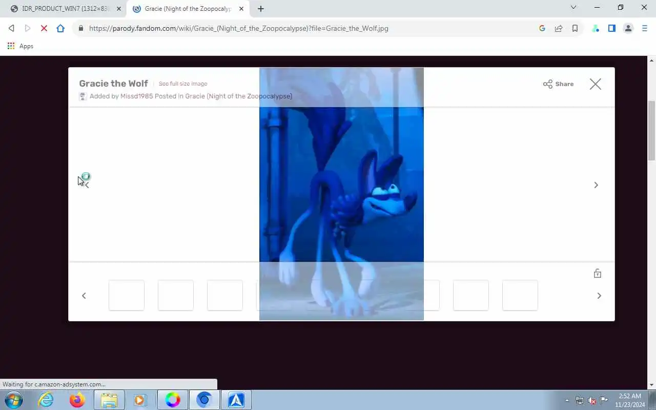Screen dimensions: 656x410
Task: Expand the tab search chevron
Action: [x=573, y=7]
